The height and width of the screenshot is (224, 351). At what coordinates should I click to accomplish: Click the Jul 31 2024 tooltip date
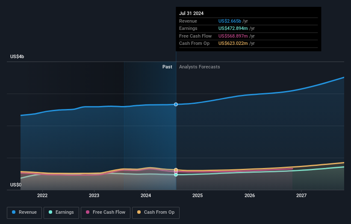(x=192, y=13)
